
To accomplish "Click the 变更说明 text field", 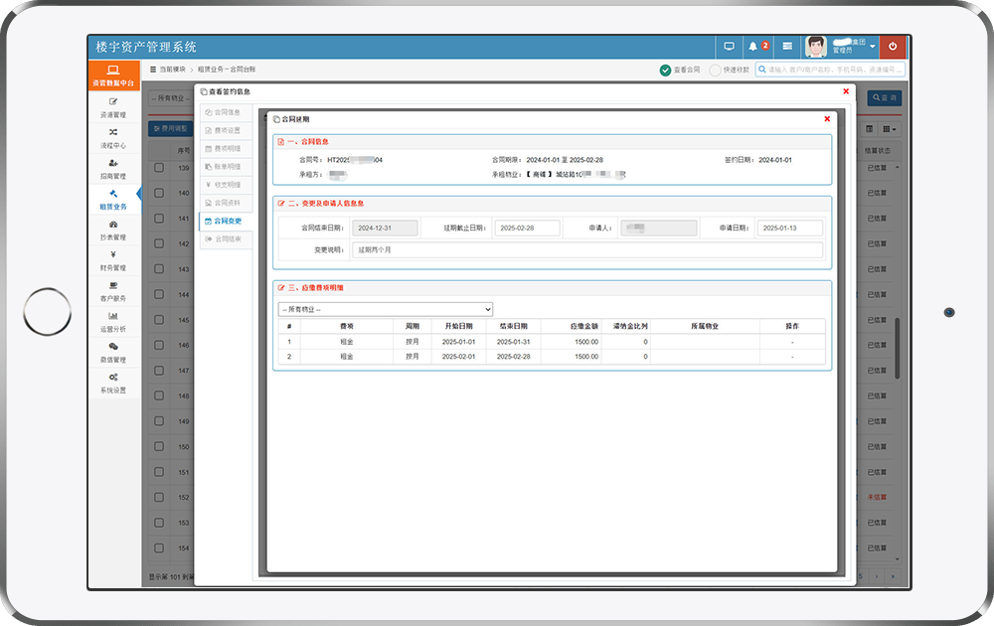I will tap(587, 249).
